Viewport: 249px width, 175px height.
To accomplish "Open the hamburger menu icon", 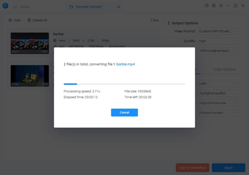I will coord(221,6).
